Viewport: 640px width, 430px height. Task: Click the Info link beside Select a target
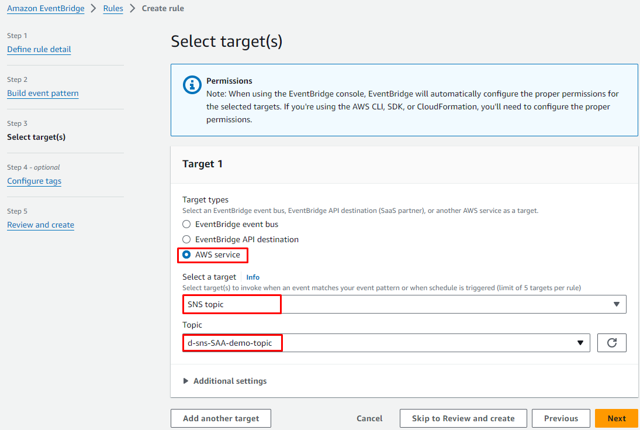[252, 277]
